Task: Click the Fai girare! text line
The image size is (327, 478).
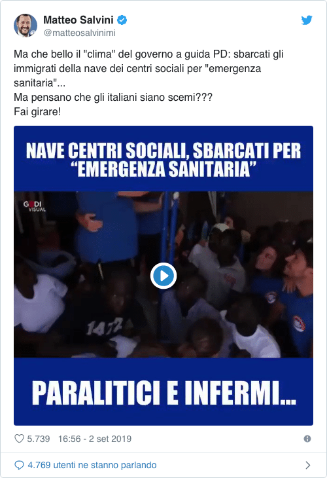Action: pyautogui.click(x=37, y=112)
